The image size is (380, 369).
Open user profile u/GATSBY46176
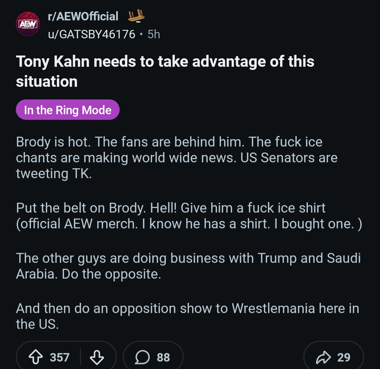coord(91,34)
